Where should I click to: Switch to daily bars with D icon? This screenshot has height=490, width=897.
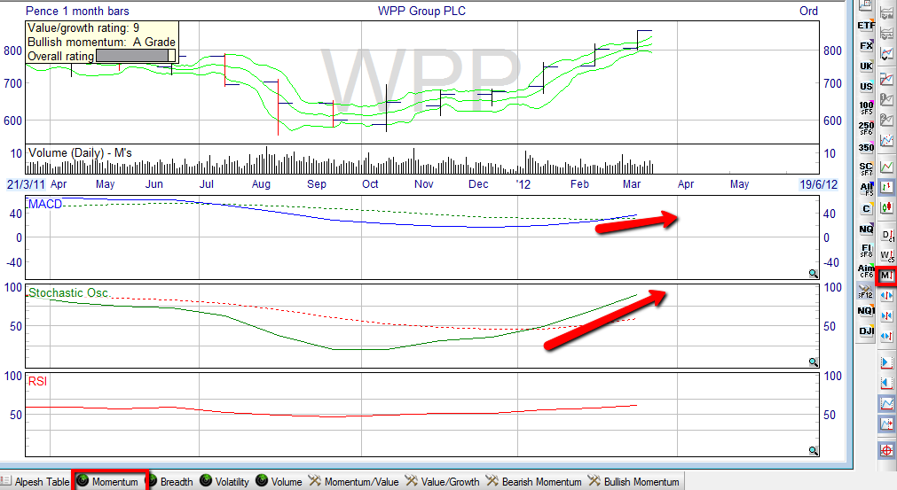(886, 235)
